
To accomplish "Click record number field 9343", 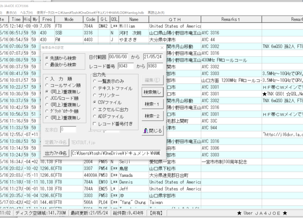I will (125, 66).
